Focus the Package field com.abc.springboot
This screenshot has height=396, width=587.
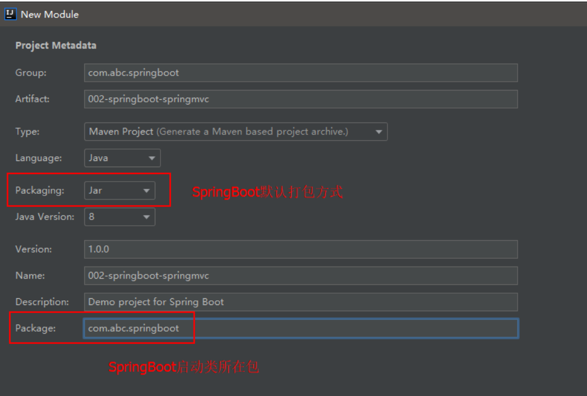point(301,329)
